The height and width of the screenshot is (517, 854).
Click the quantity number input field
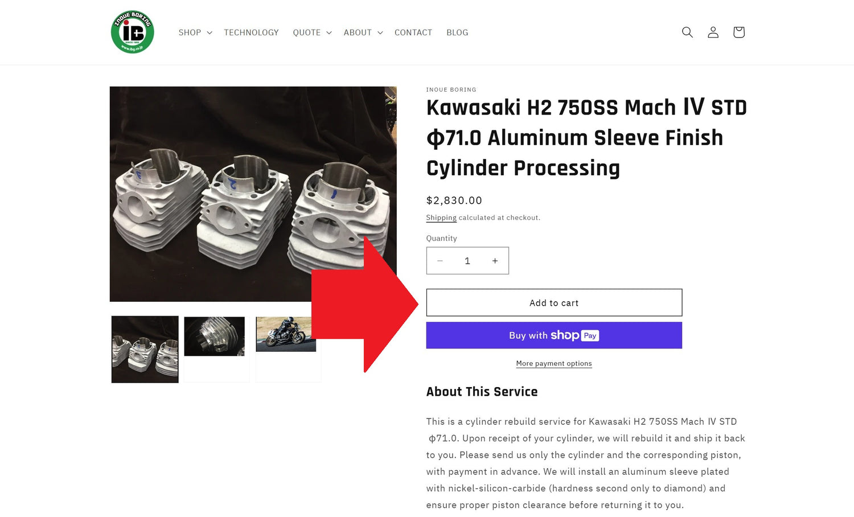pos(467,261)
